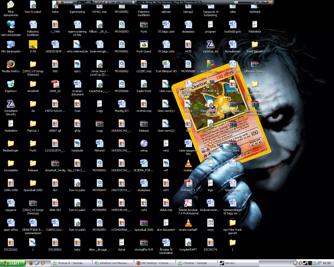Select Adobe Acrobat 7.0 Professional shortcut
The height and width of the screenshot is (267, 334).
pyautogui.click(x=188, y=207)
